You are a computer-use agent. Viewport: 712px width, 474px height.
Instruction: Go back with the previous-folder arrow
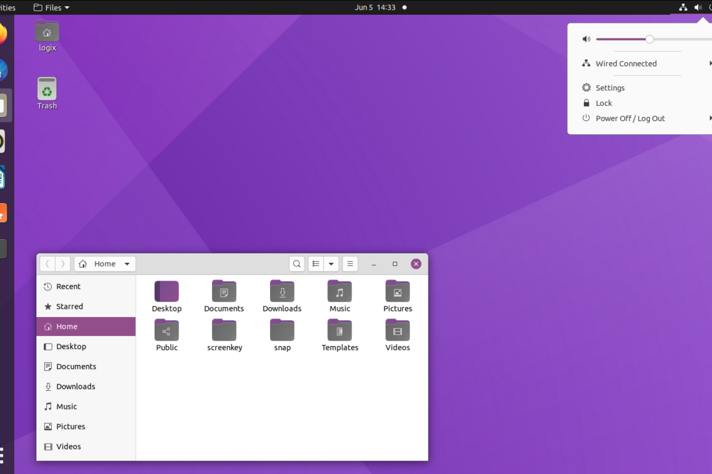coord(47,264)
